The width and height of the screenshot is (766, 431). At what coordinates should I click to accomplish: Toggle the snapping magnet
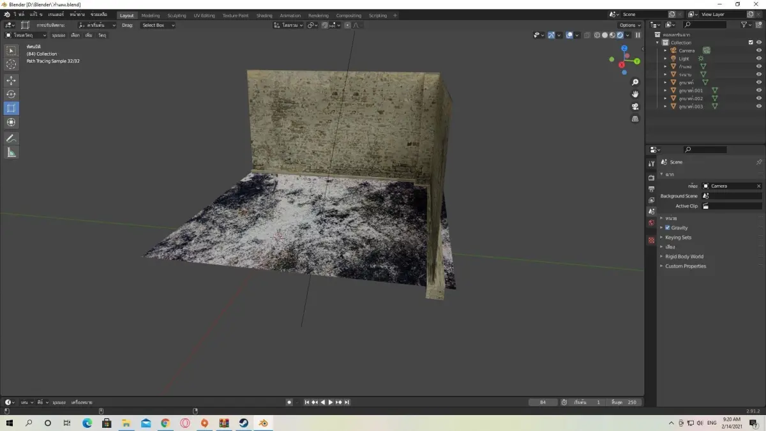326,25
